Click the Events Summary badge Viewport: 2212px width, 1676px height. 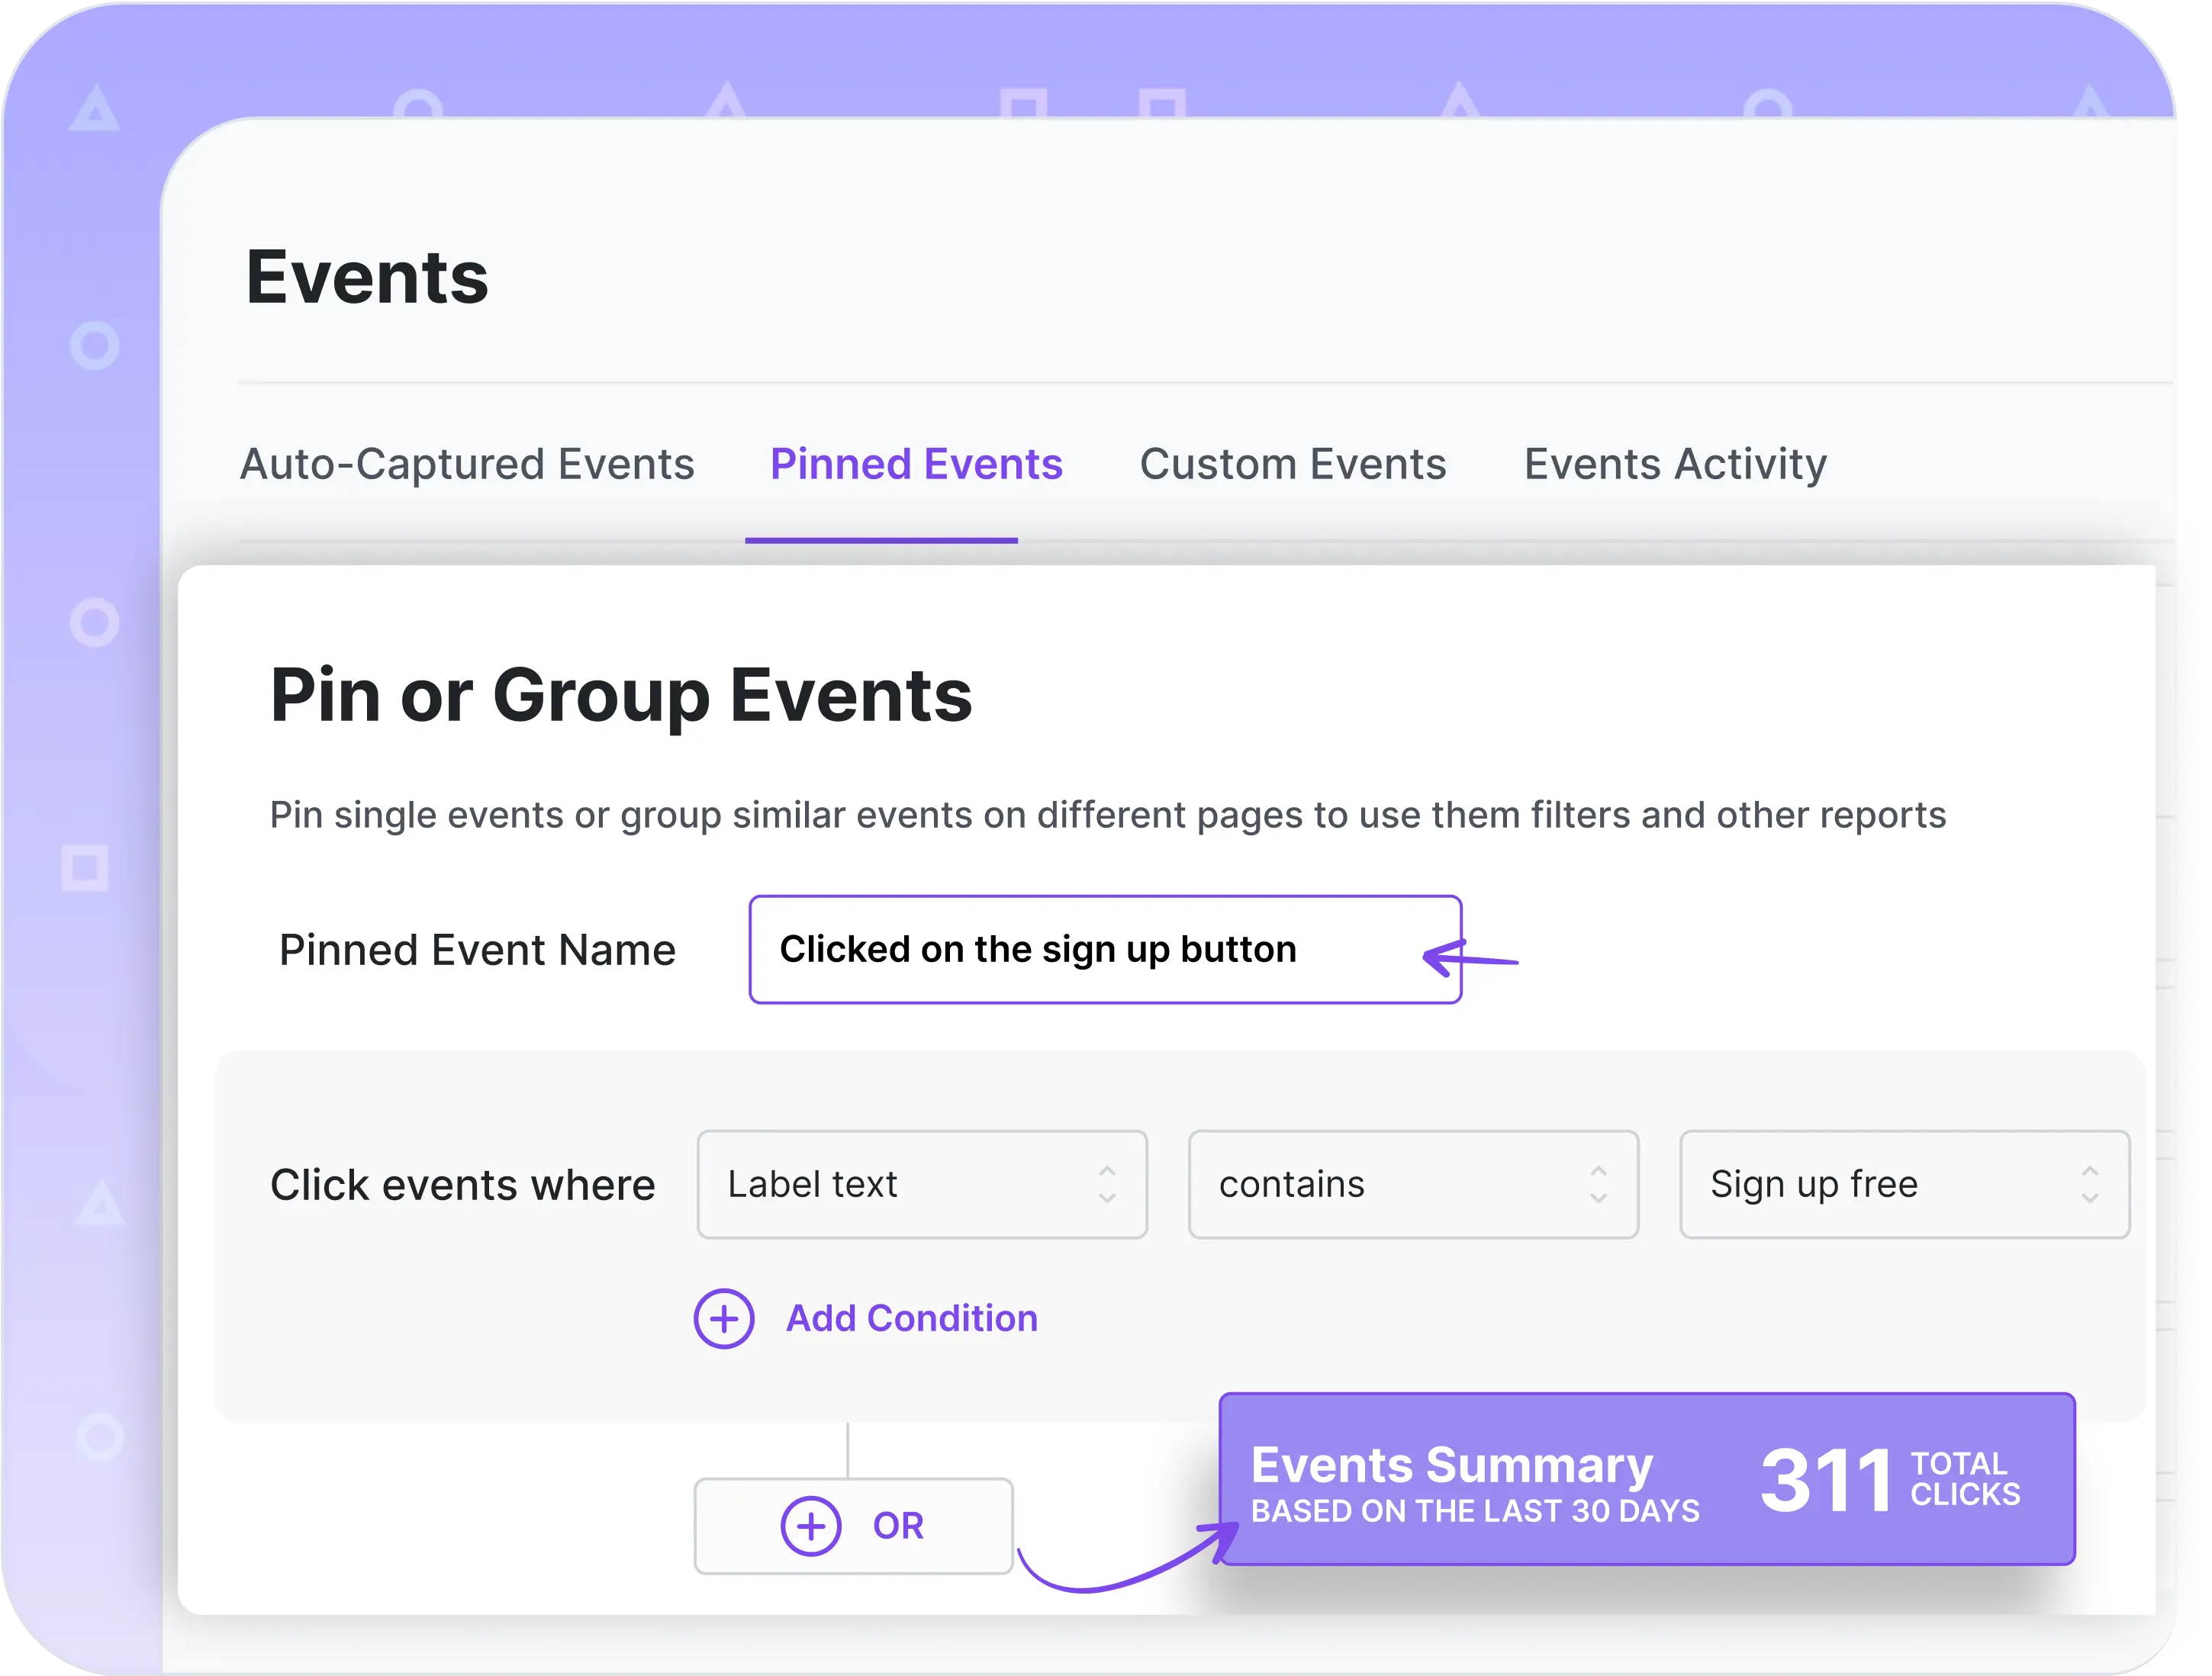click(x=1450, y=1465)
